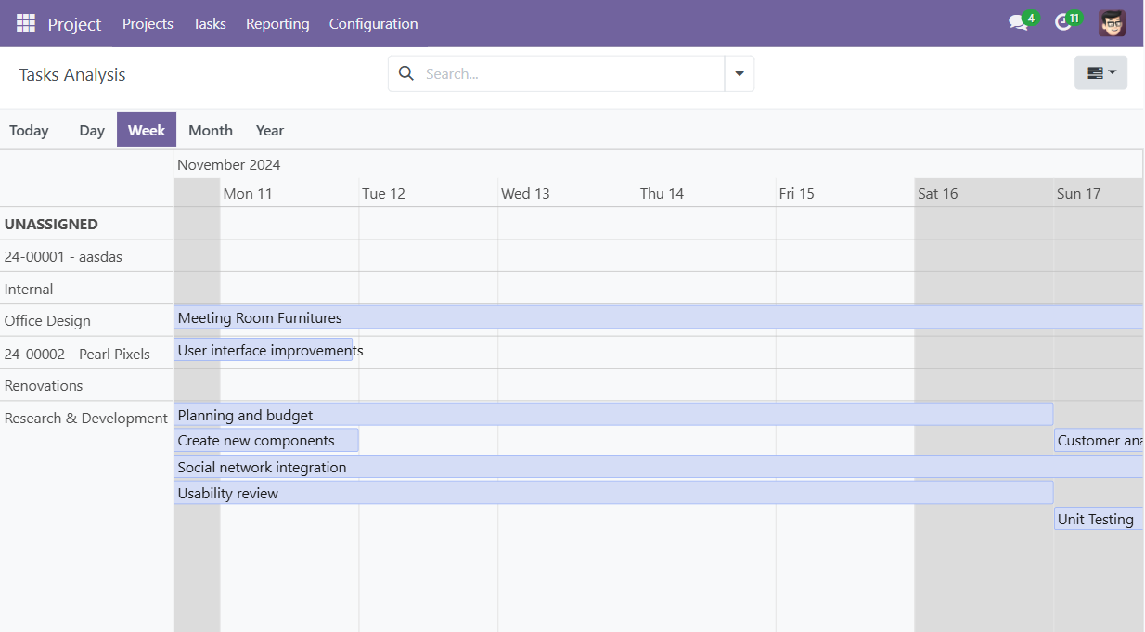Switch to the Day view
The image size is (1145, 632).
tap(91, 130)
